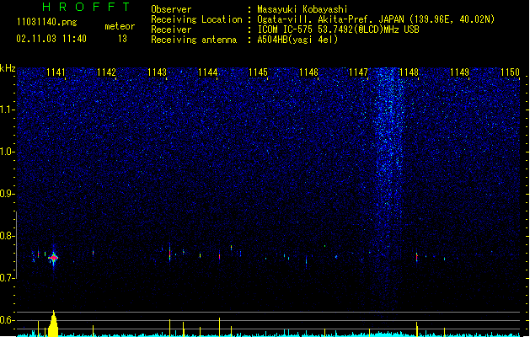Click the 1148 time axis label

coord(409,72)
